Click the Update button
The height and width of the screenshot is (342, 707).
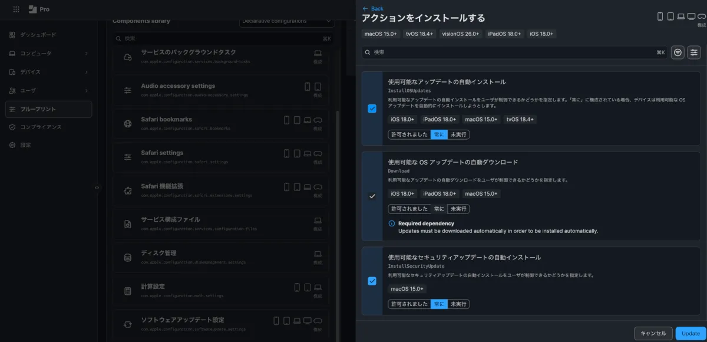pos(691,333)
